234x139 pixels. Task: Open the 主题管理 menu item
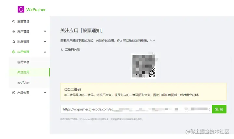click(23, 21)
